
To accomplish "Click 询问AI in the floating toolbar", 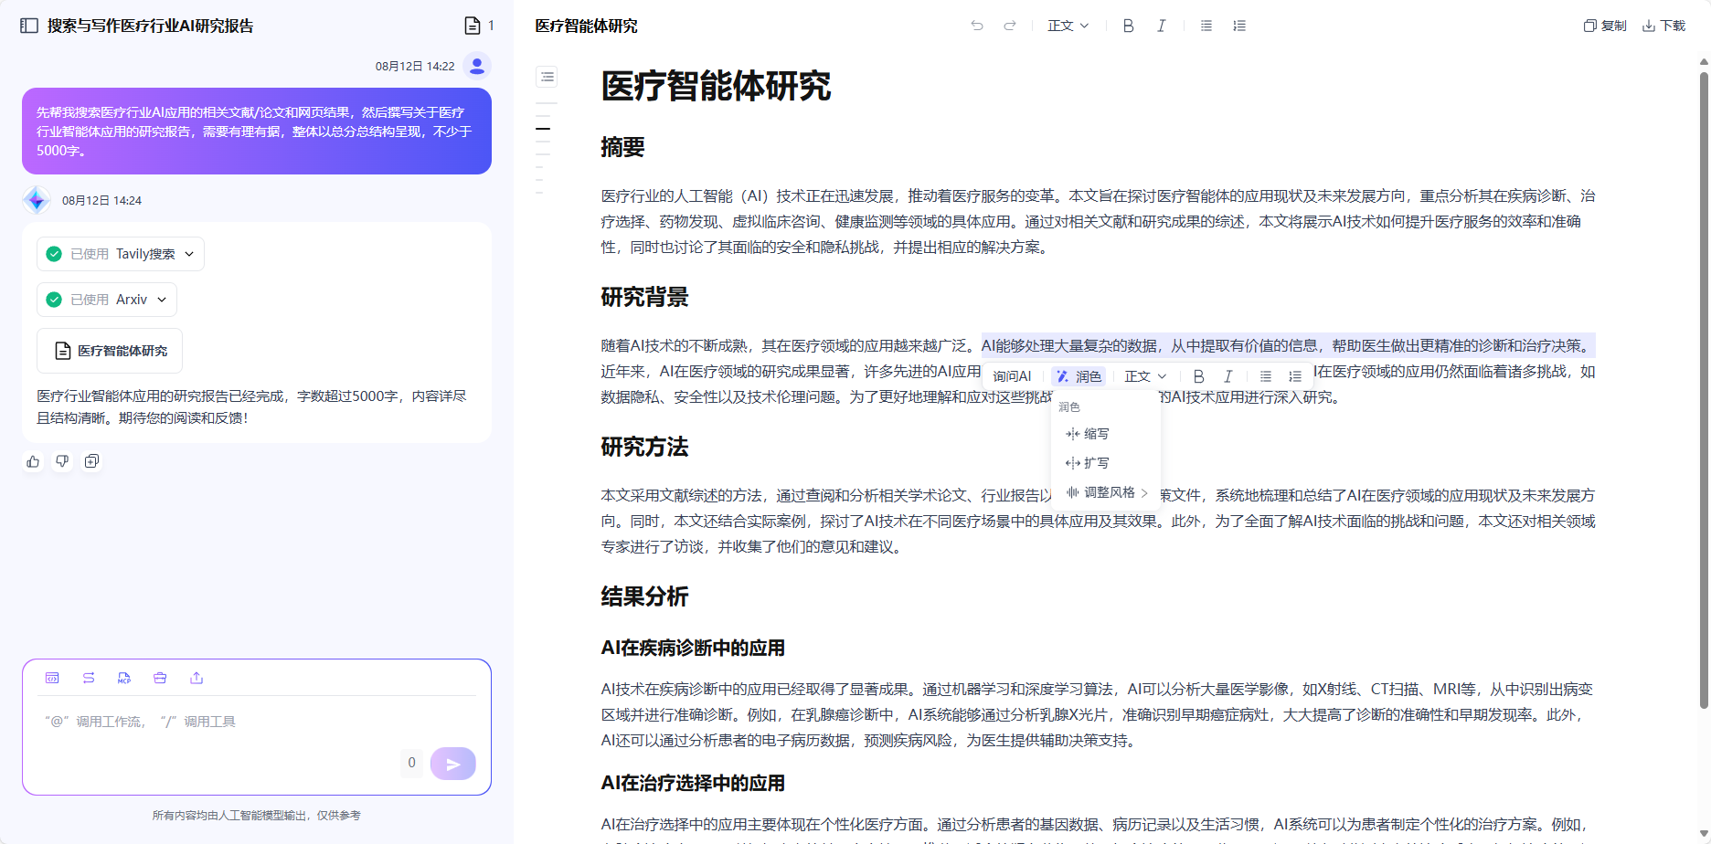I will pos(1012,376).
